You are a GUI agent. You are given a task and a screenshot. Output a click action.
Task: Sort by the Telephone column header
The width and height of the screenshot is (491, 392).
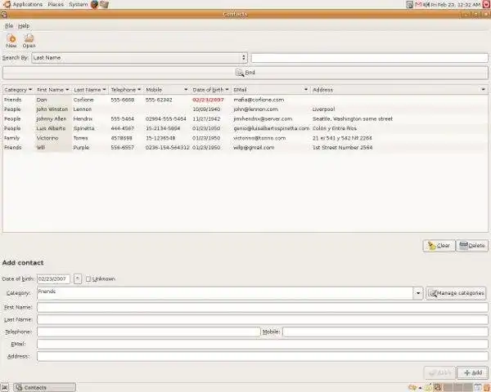pos(126,90)
